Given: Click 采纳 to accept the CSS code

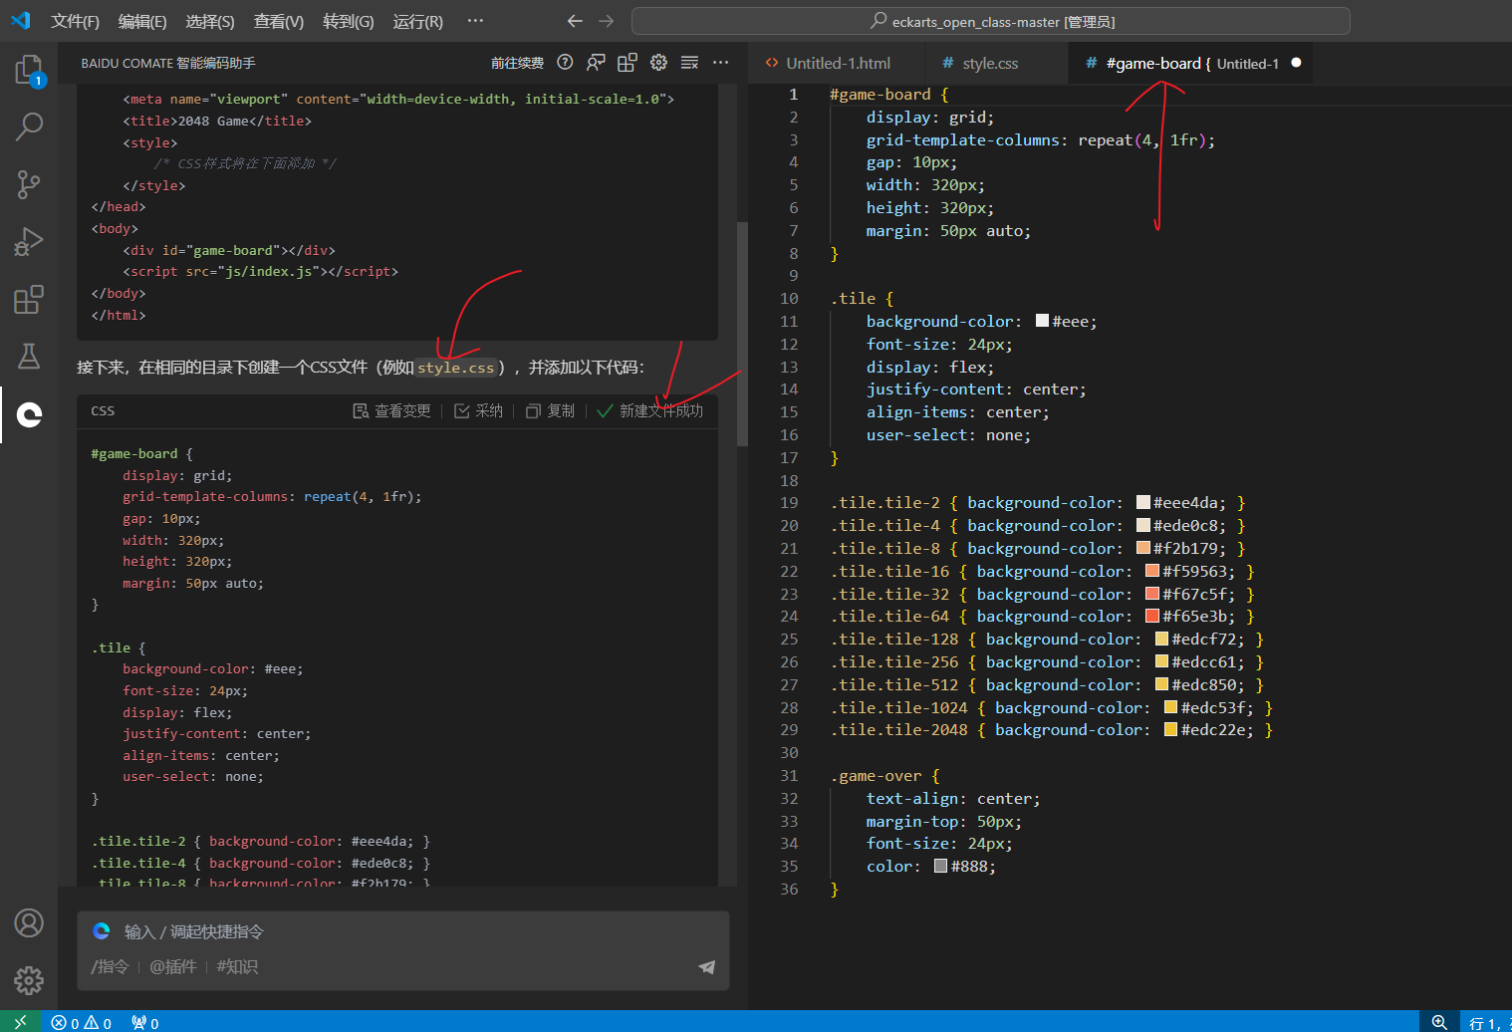Looking at the screenshot, I should [478, 410].
